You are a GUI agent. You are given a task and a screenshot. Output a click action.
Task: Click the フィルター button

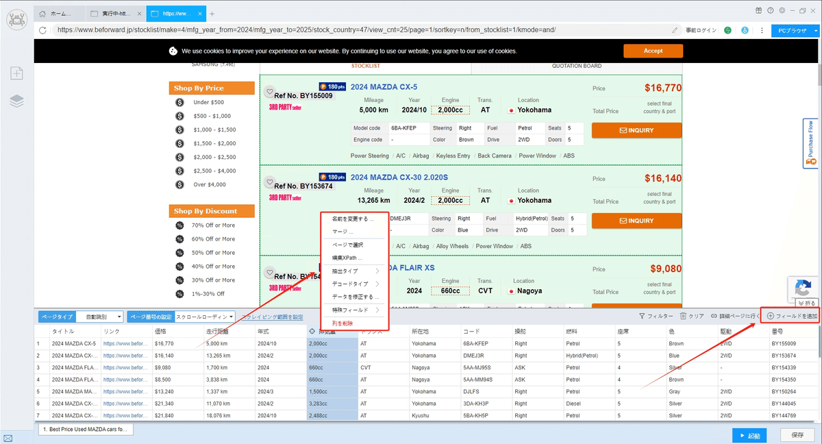[656, 316]
